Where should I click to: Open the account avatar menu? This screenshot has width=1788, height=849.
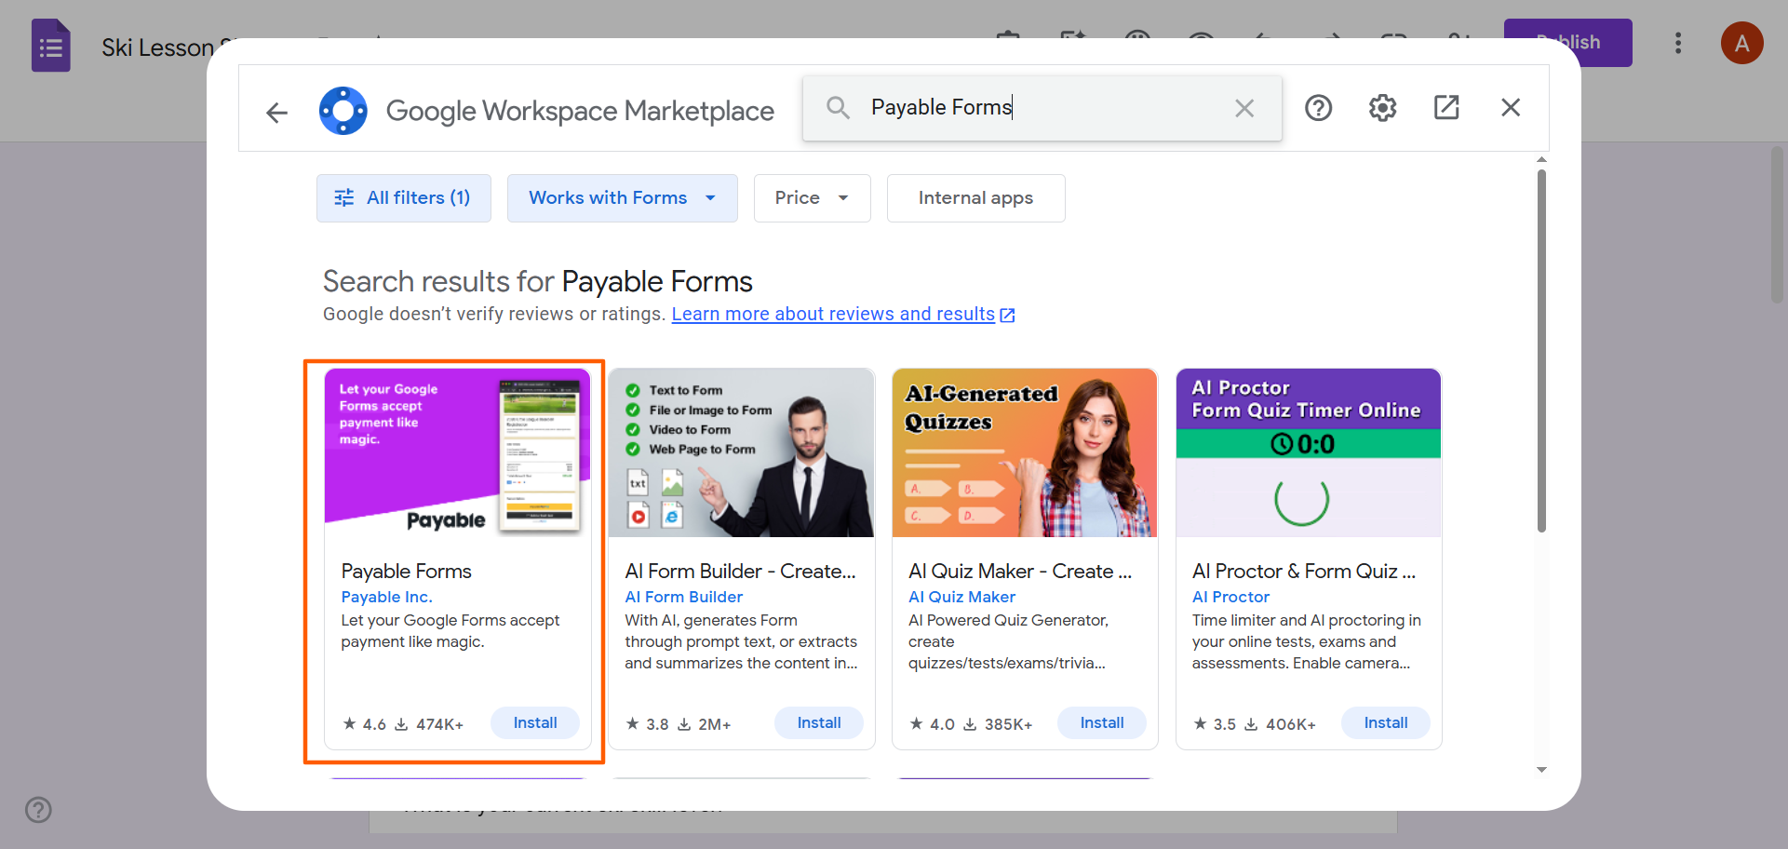click(1742, 43)
